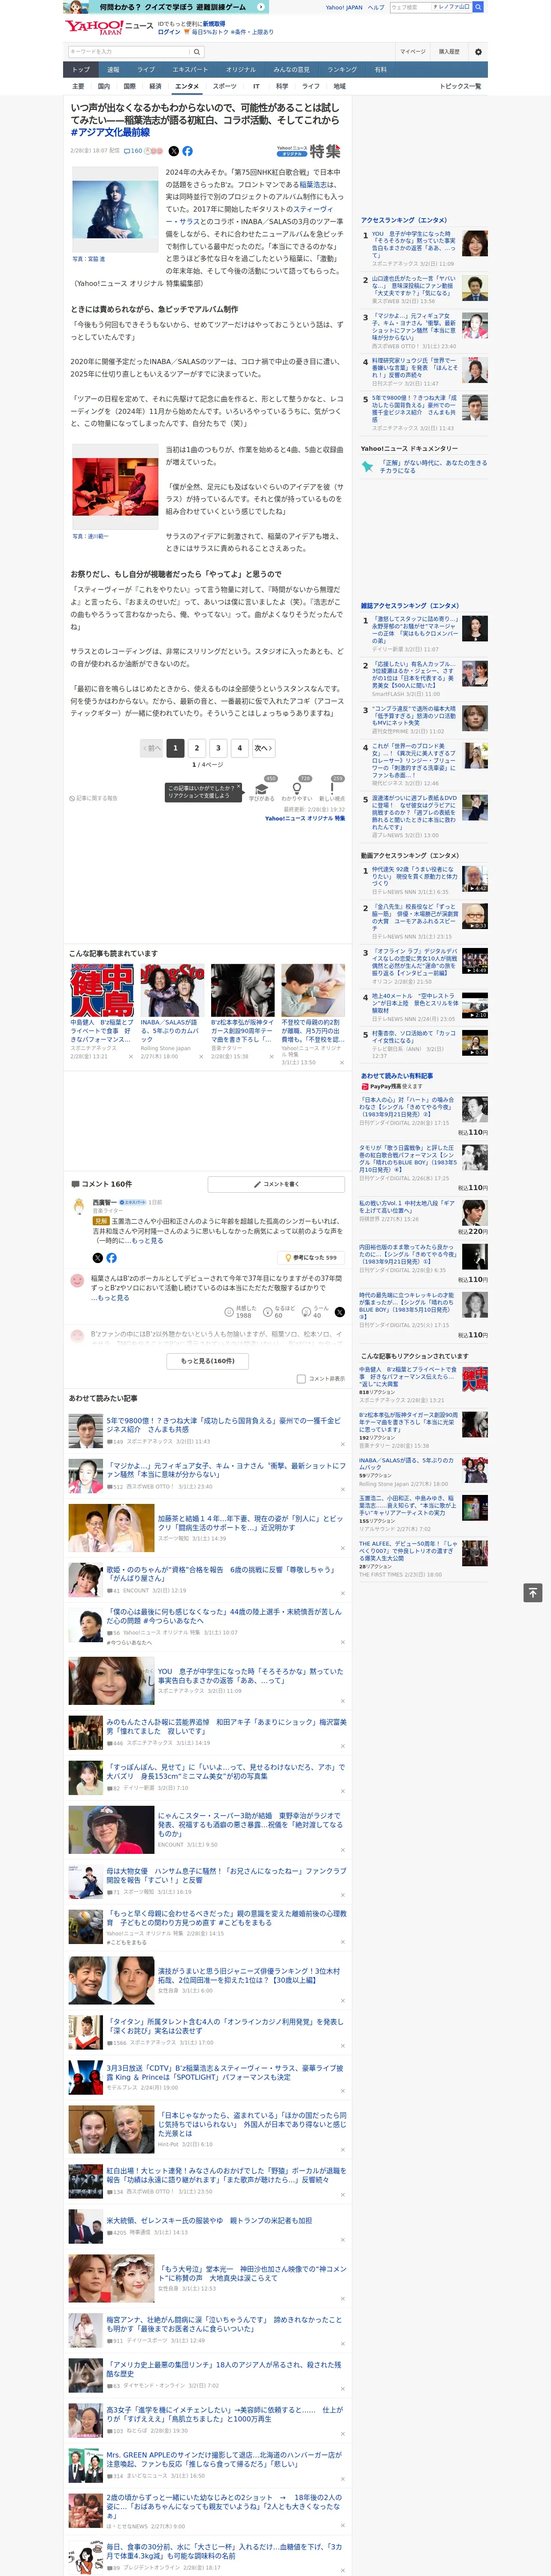The height and width of the screenshot is (2576, 551).
Task: Open the トップ navigation tab
Action: (x=81, y=69)
